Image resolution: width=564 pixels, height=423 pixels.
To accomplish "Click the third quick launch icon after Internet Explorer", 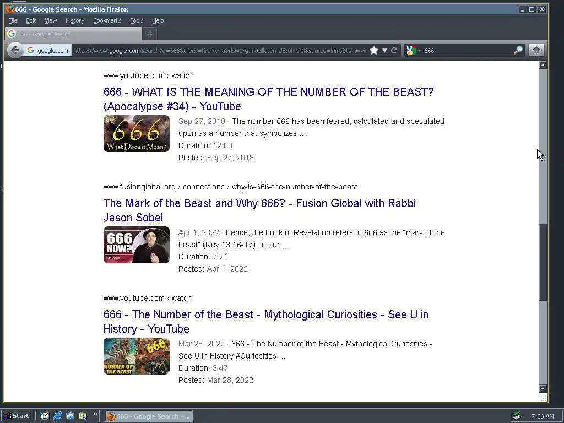I will 70,416.
